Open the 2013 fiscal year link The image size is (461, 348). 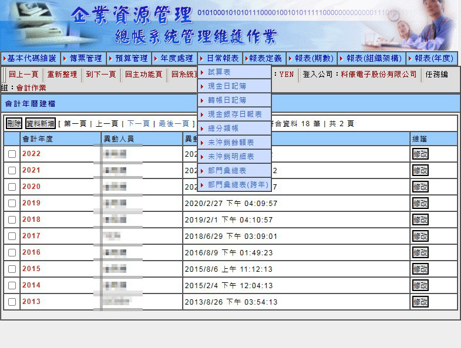pos(32,302)
